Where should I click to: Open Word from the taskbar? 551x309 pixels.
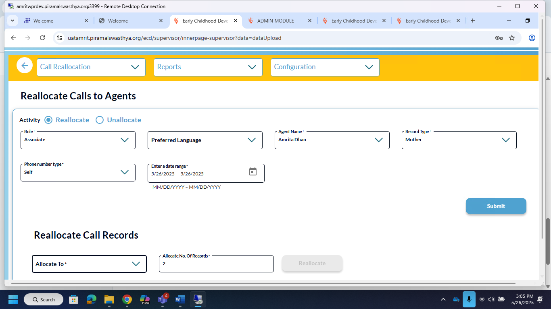click(x=180, y=299)
